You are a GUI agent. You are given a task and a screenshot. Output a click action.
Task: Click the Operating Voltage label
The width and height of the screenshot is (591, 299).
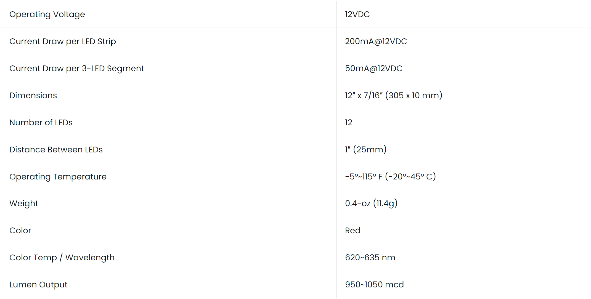(47, 14)
